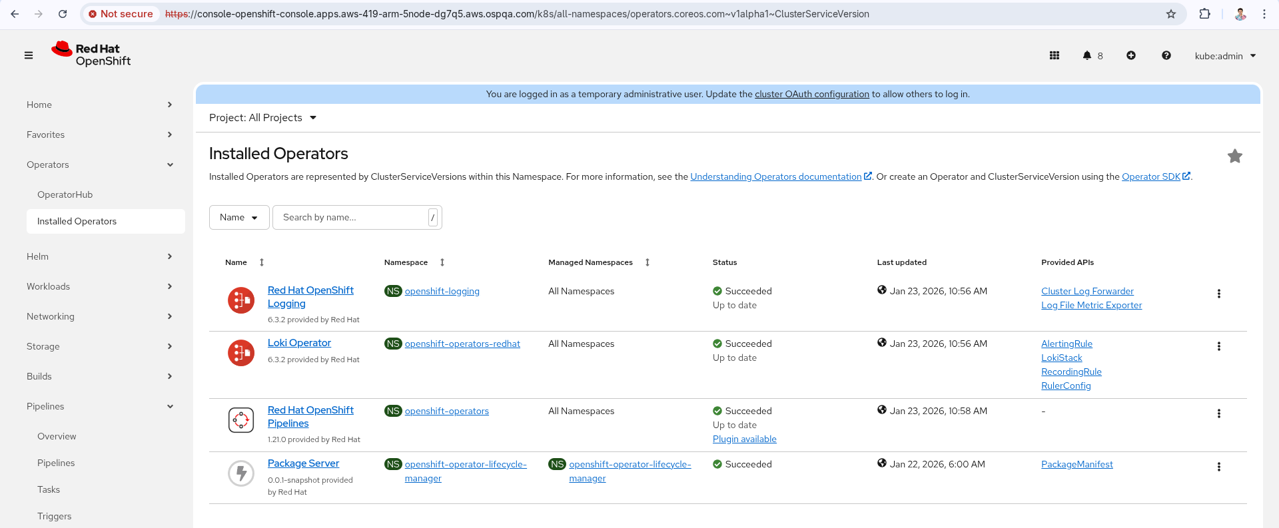Add Installed Operators page to favorites

[x=1235, y=156]
